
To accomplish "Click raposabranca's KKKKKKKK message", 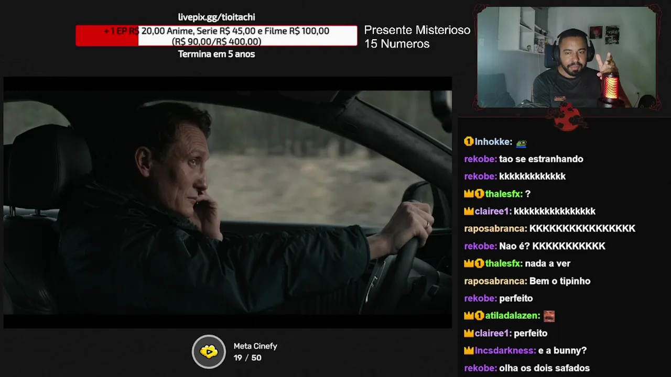I will [x=582, y=229].
